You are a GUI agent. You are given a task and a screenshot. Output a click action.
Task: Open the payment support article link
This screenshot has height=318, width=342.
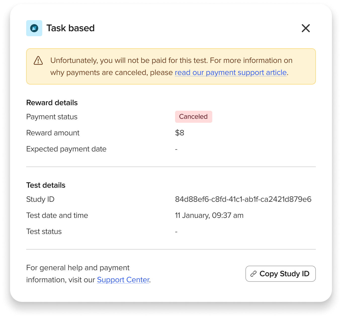point(230,72)
